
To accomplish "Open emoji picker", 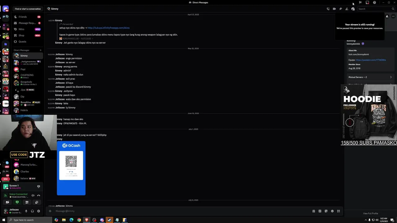I will pos(332,211).
